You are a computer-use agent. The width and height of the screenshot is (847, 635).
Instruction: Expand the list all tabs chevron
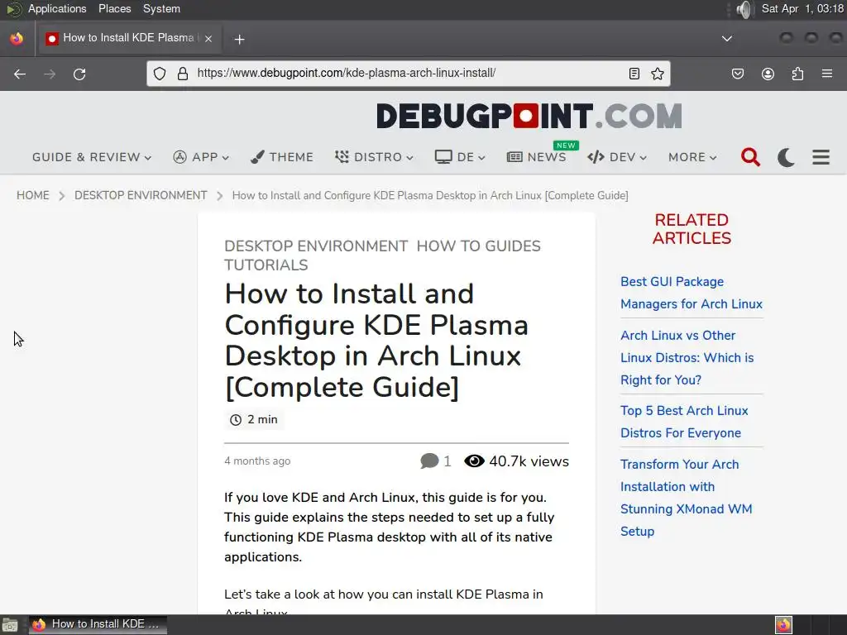click(727, 38)
